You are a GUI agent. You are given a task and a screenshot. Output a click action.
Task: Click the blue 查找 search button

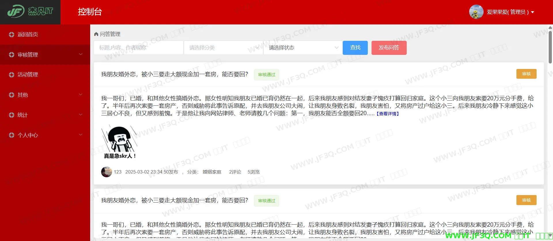(355, 48)
